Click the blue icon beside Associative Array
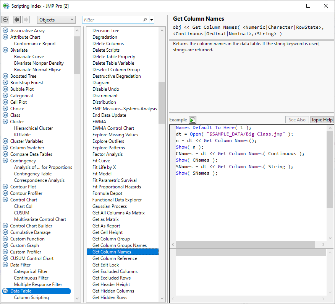335x304 pixels. (5, 31)
